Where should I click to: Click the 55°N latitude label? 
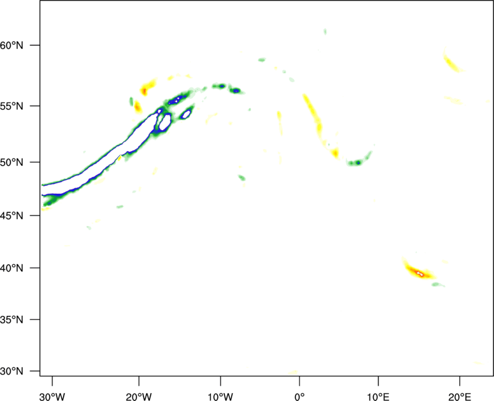(11, 106)
